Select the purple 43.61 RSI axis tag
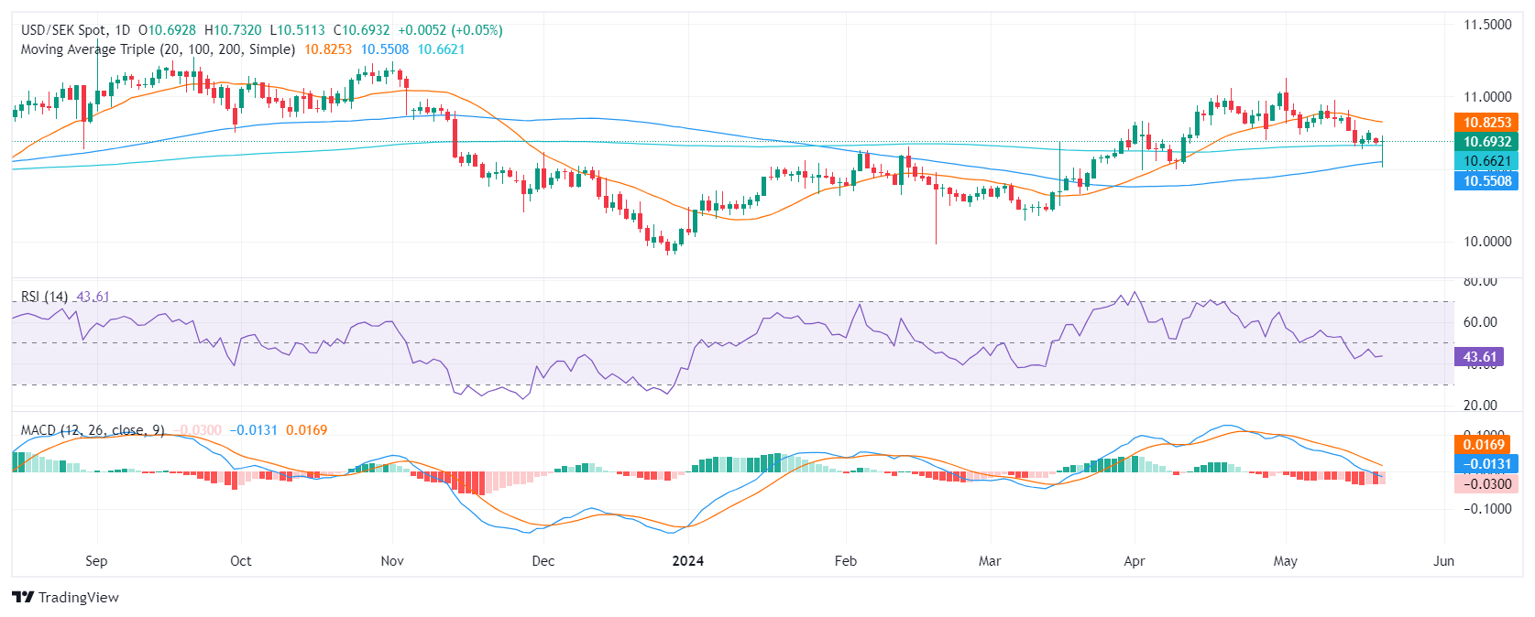The image size is (1535, 617). 1479,357
